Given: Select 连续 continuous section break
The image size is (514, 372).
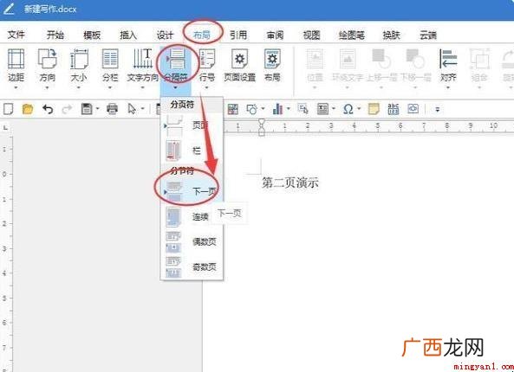Looking at the screenshot, I should tap(192, 216).
